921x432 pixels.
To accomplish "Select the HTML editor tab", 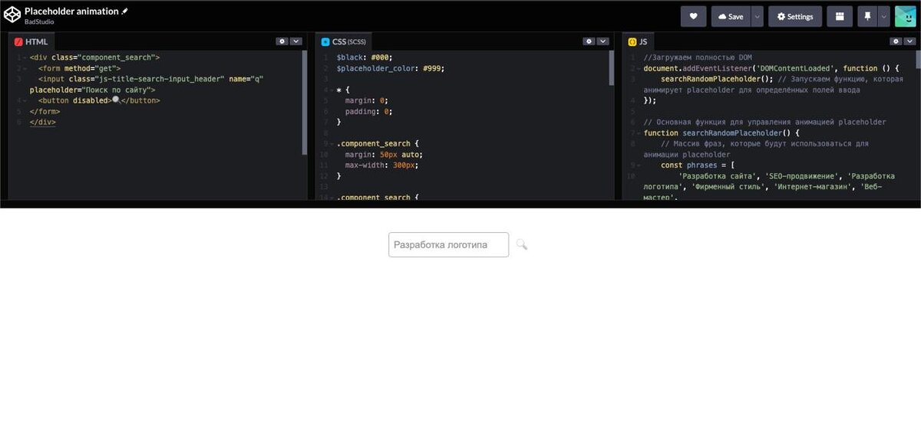I will pyautogui.click(x=31, y=41).
